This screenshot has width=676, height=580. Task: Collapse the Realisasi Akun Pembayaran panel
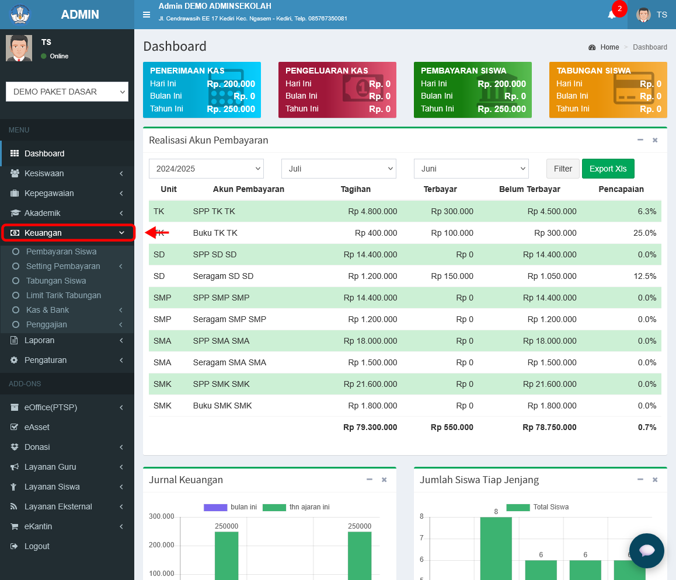(x=640, y=140)
